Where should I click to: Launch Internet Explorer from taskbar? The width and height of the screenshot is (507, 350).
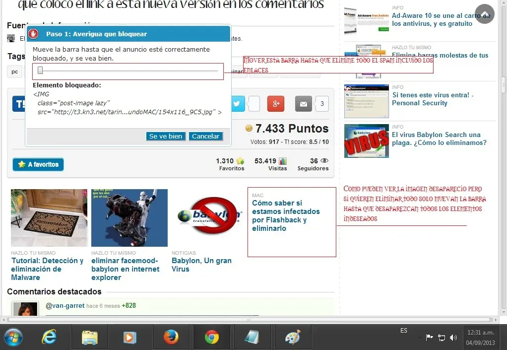coord(49,338)
